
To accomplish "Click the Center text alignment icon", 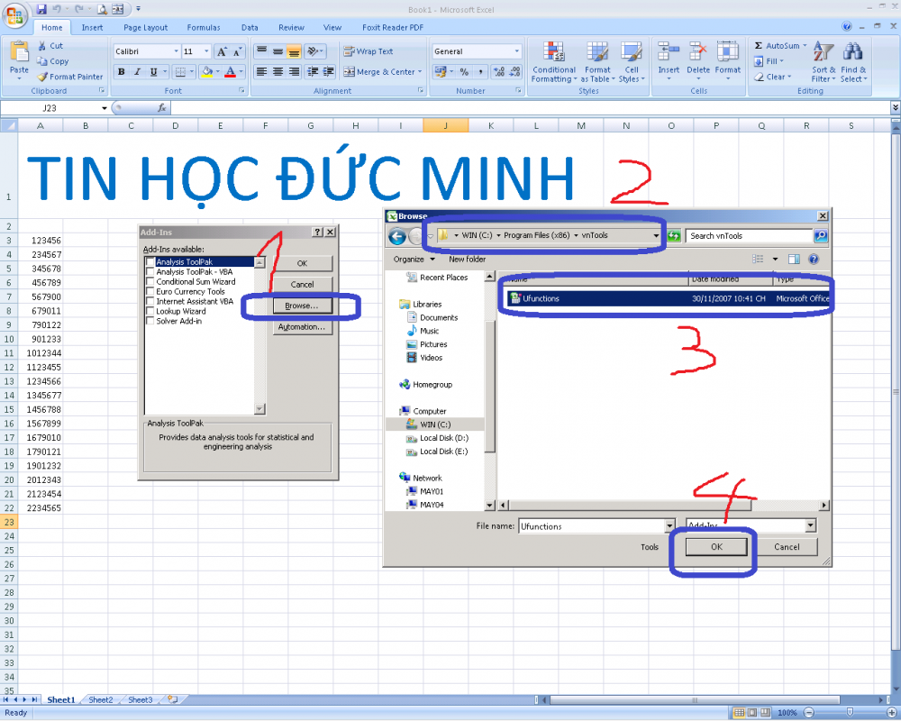I will coord(278,72).
